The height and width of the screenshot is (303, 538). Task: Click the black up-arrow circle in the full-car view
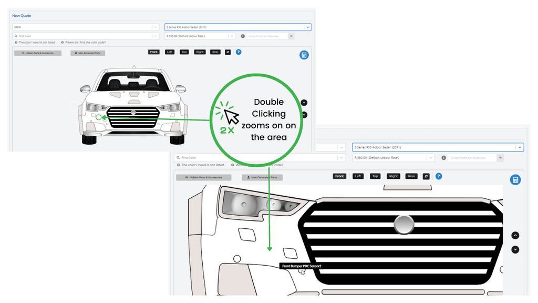(x=304, y=103)
